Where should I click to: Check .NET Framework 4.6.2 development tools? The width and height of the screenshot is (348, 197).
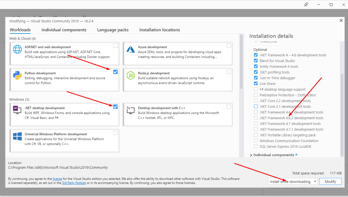[256, 118]
